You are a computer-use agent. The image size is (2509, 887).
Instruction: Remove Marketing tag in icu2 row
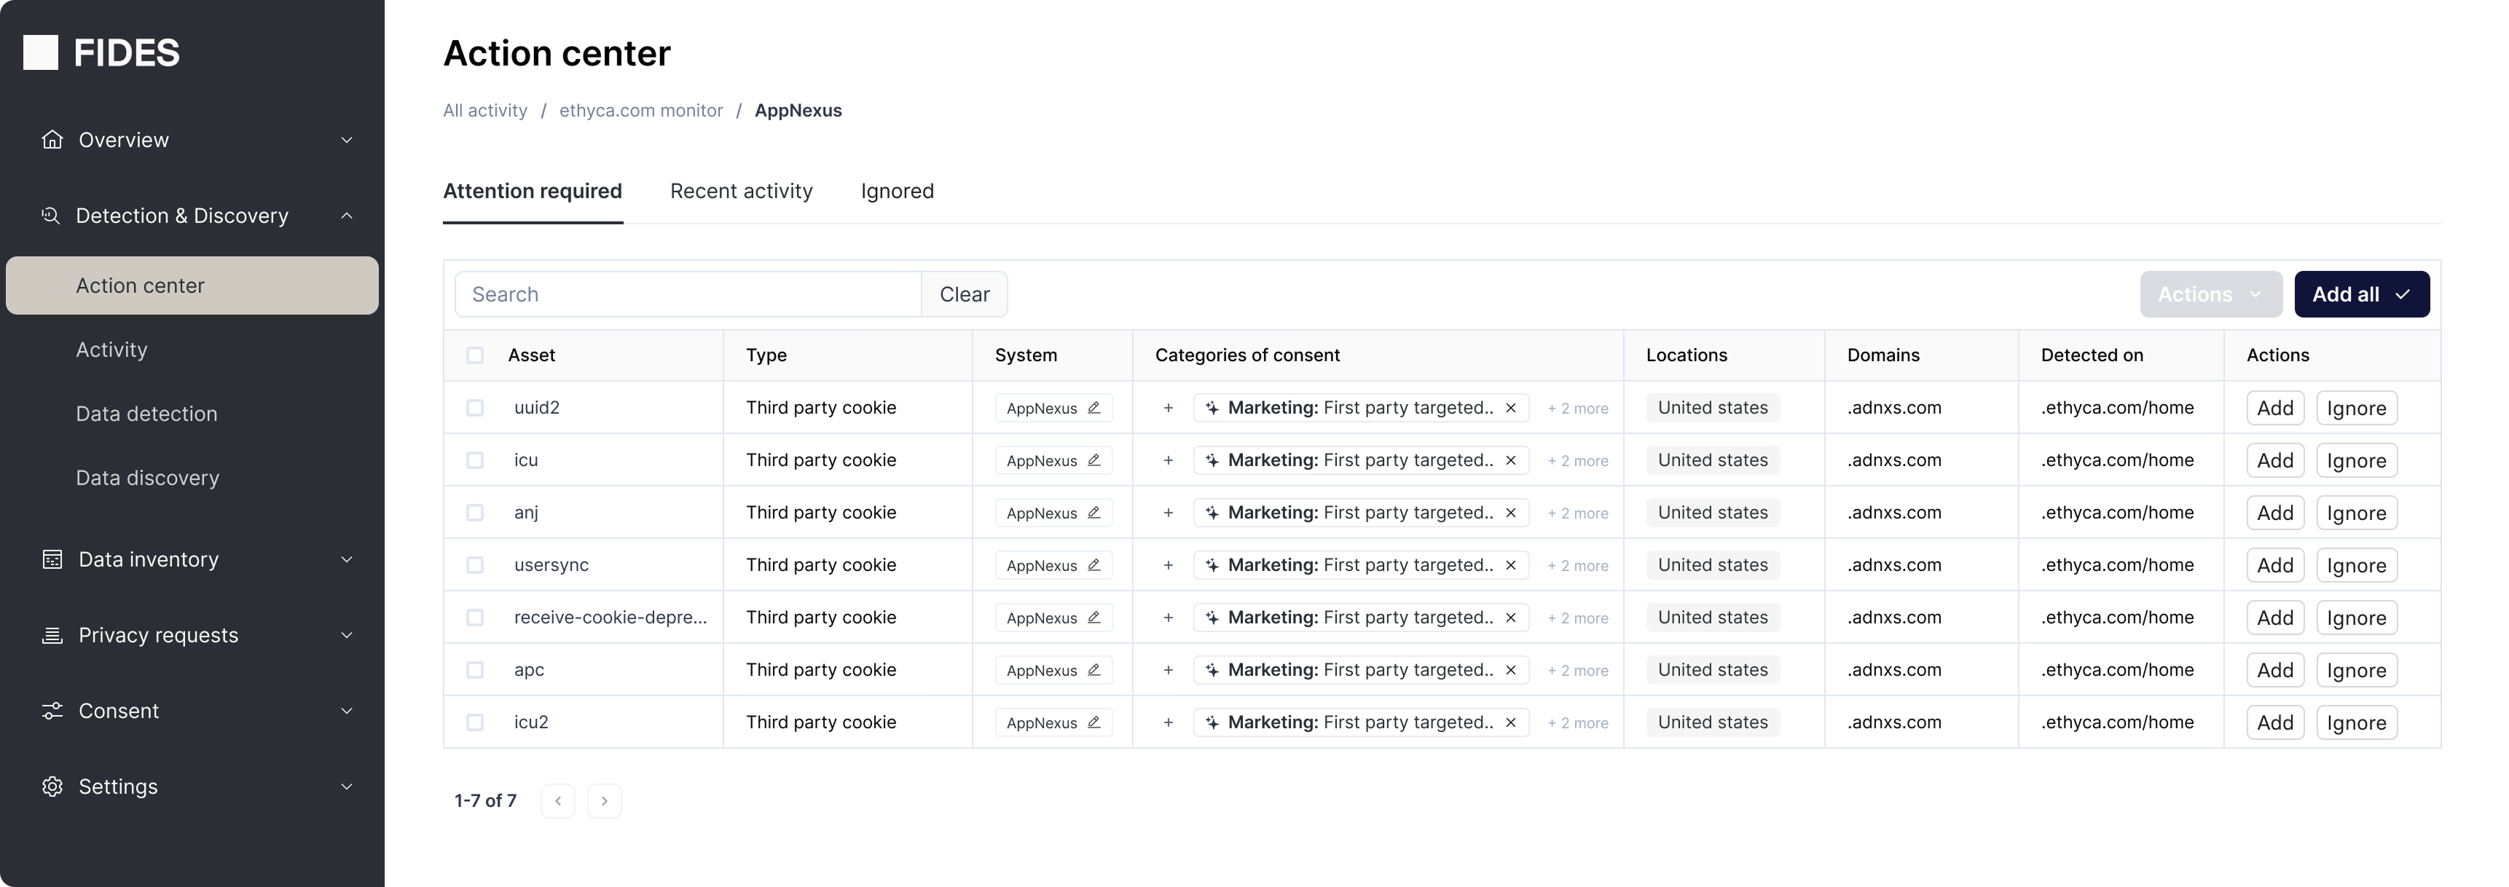[1511, 722]
